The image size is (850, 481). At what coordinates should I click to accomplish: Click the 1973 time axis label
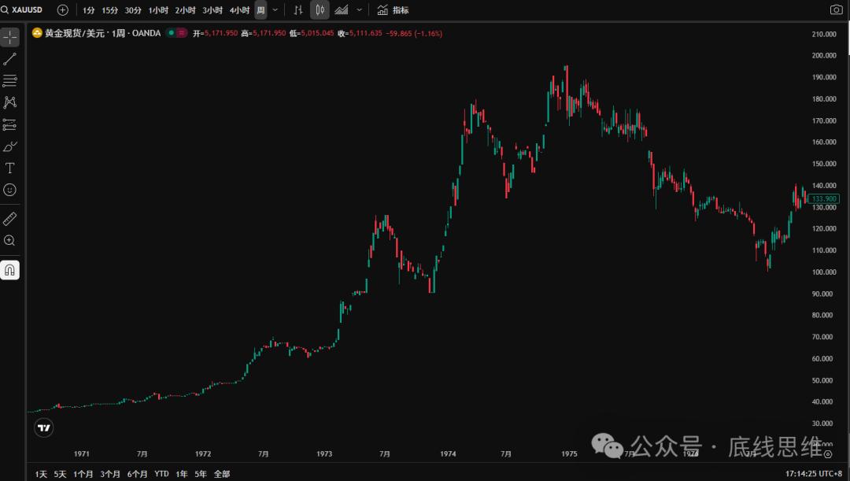pyautogui.click(x=324, y=454)
